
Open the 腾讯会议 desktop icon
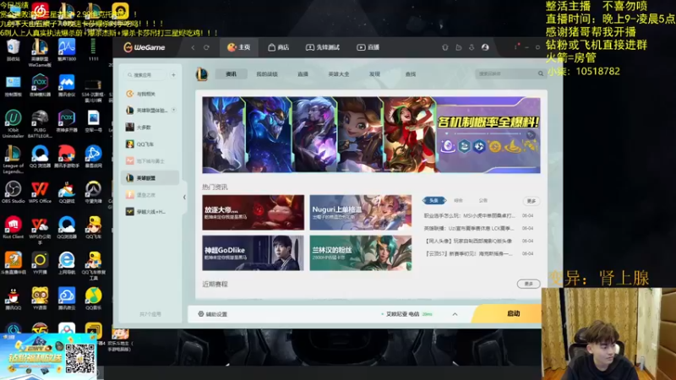coord(67,86)
